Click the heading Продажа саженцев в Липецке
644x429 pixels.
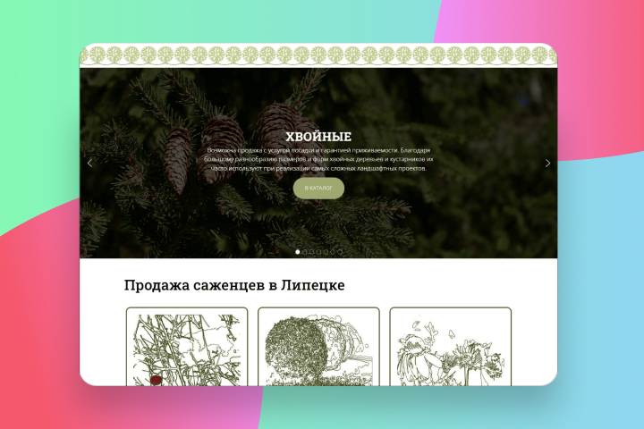pyautogui.click(x=234, y=285)
